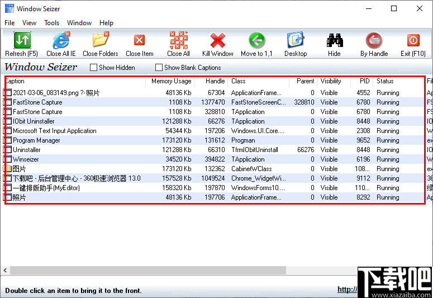Open the File menu

click(x=9, y=23)
